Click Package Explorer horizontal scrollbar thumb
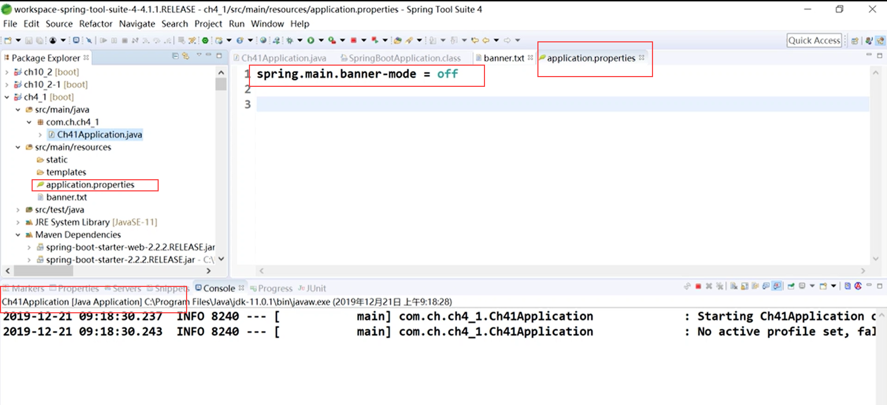 pos(43,271)
